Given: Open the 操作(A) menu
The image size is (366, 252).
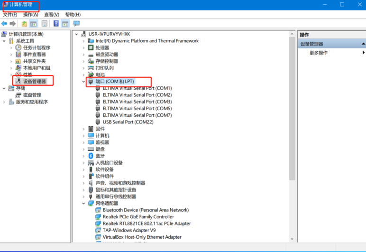Looking at the screenshot, I should 30,15.
